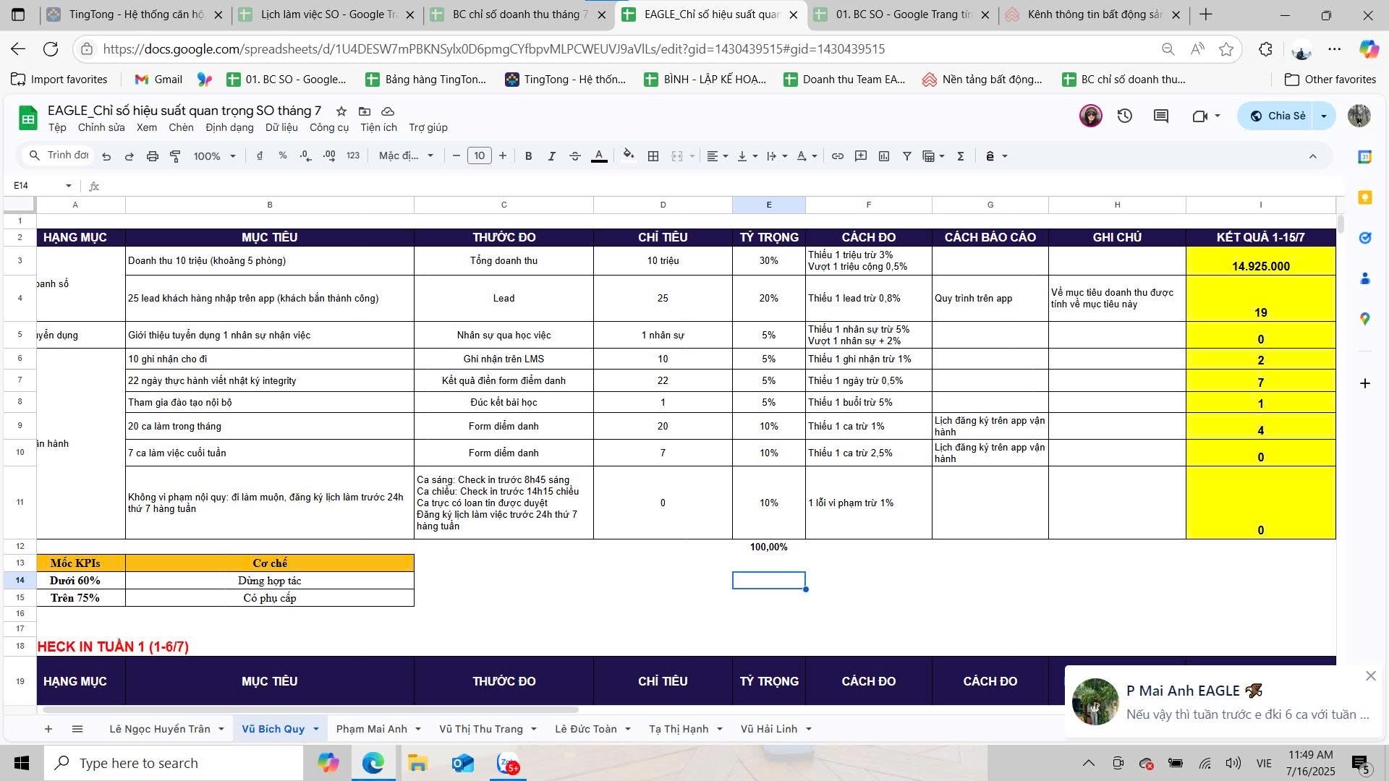Screen dimensions: 1389x781
Task: Click the Create filter funnel icon
Action: click(906, 156)
